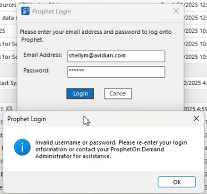Click the round icon beside the exclamation marks
This screenshot has width=207, height=194.
click(9, 109)
